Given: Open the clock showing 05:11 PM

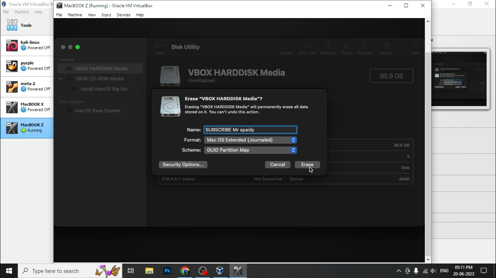Looking at the screenshot, I should [x=463, y=271].
